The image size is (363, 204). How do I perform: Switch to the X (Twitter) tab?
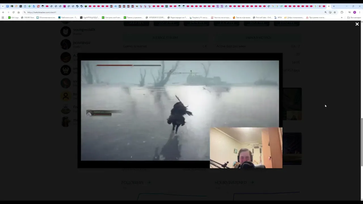(21, 6)
